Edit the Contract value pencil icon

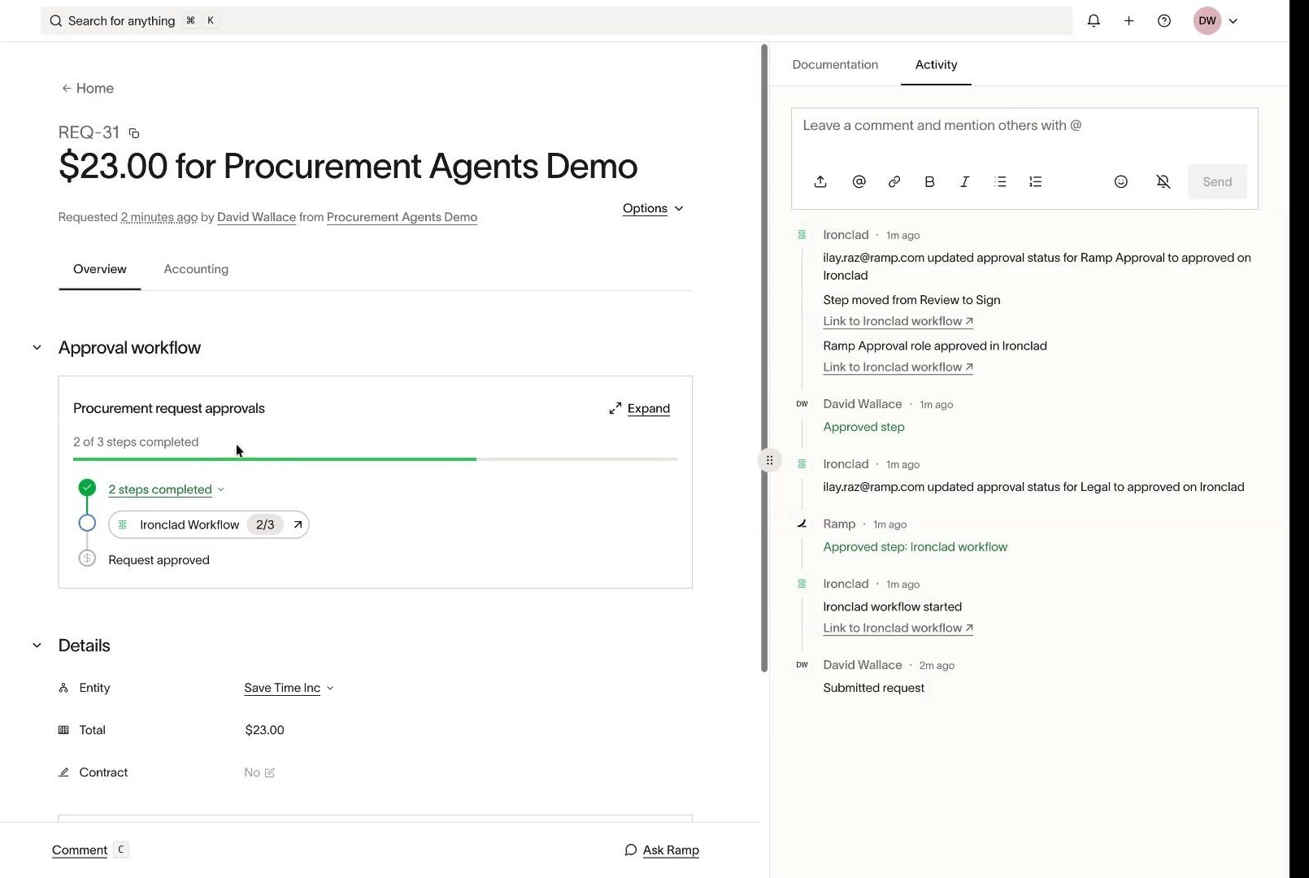(270, 773)
